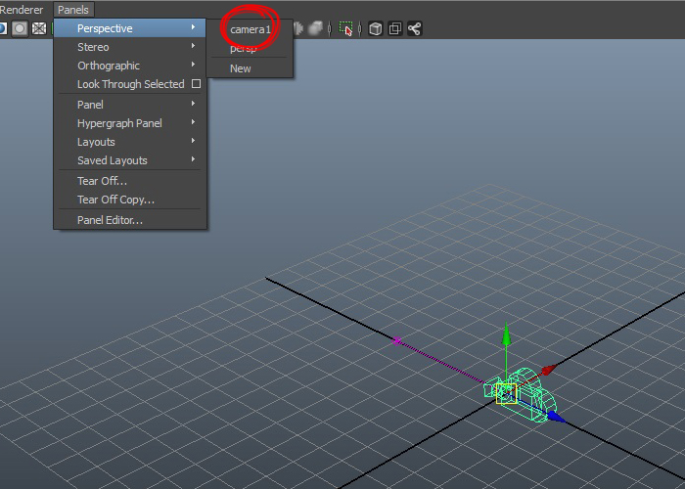Choose the persp camera entry
Screen dimensions: 685x489
coord(243,48)
